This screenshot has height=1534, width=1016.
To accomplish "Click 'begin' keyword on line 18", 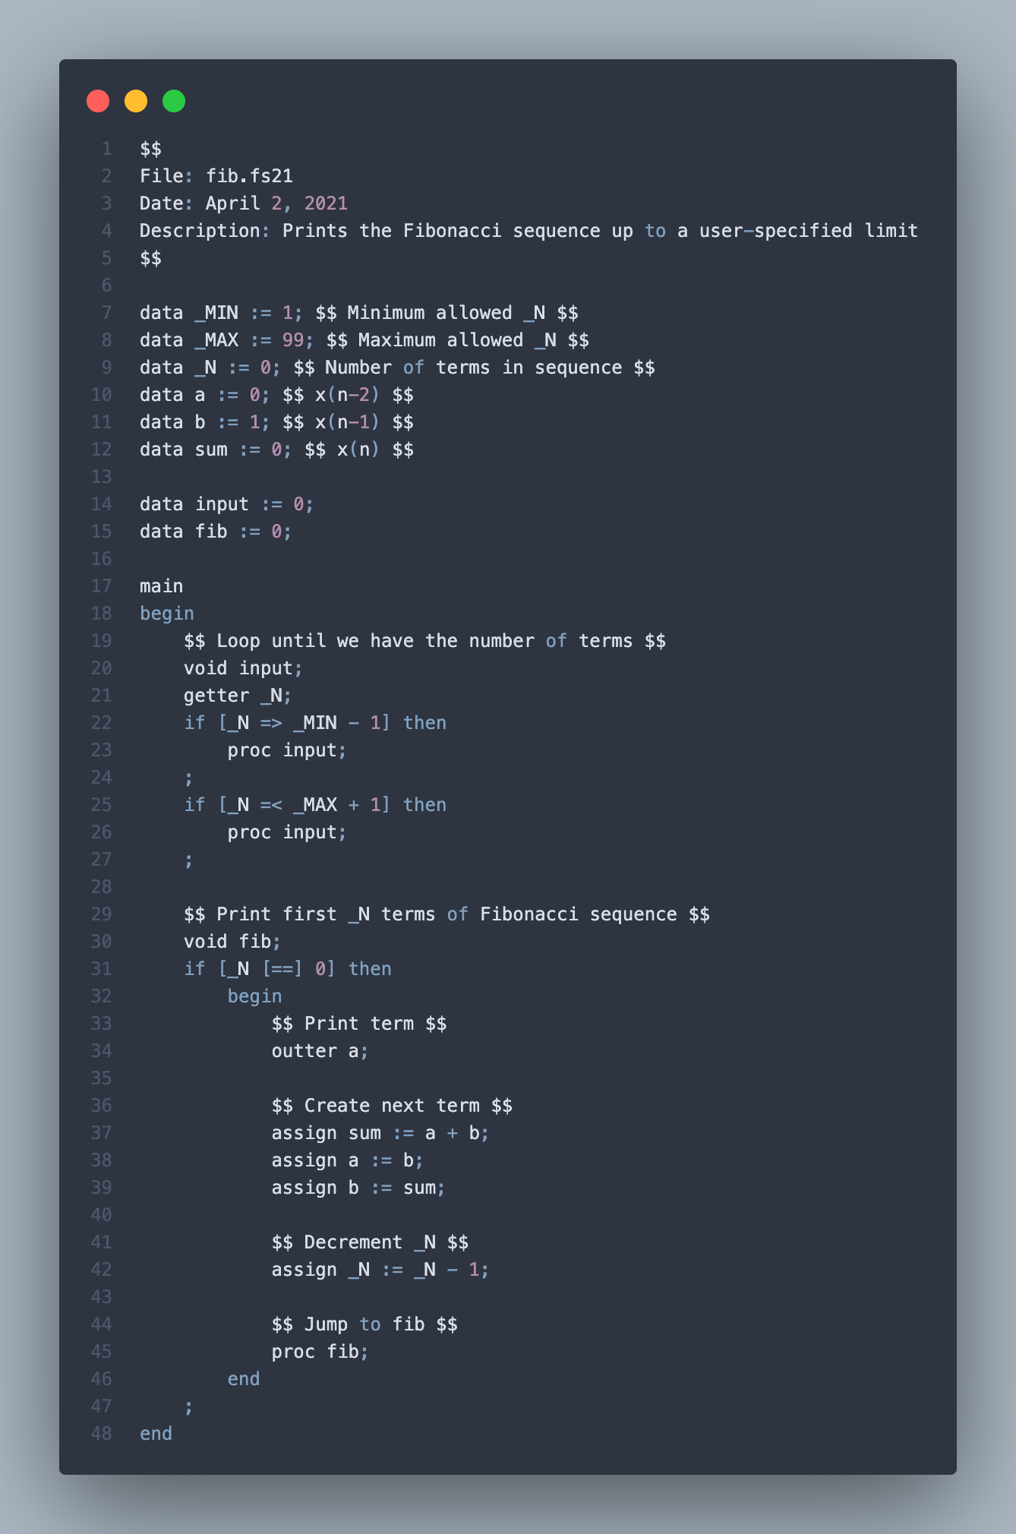I will (x=167, y=614).
